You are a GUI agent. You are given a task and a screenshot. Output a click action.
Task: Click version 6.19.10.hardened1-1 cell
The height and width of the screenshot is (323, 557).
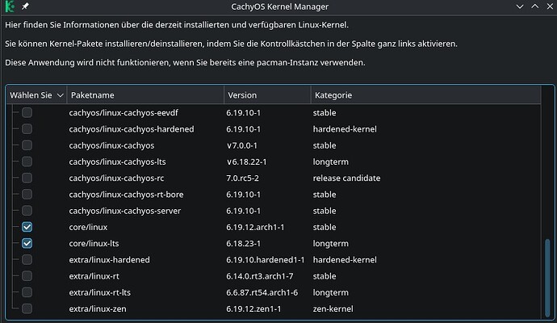tap(266, 260)
